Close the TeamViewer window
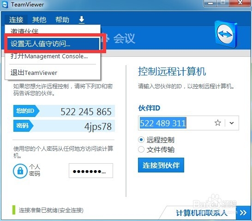Screen dimensions: 252x221 [x=240, y=3]
